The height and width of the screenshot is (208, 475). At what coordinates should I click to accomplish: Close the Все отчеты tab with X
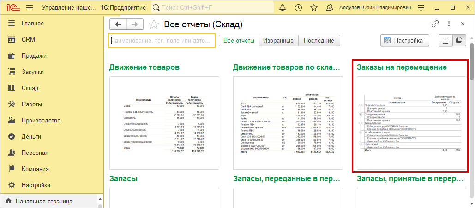(x=463, y=24)
